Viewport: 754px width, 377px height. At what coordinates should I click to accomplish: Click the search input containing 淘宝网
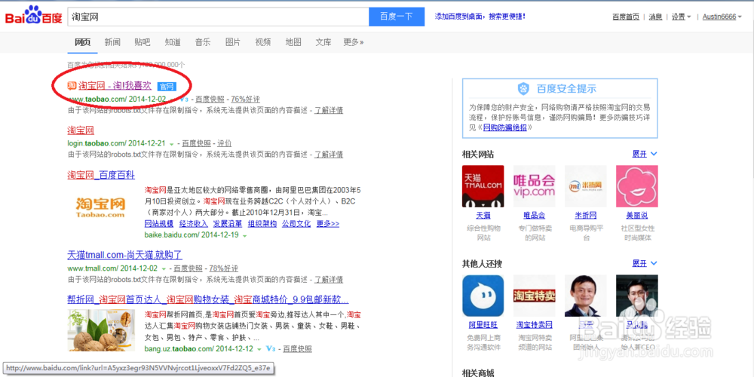(219, 17)
